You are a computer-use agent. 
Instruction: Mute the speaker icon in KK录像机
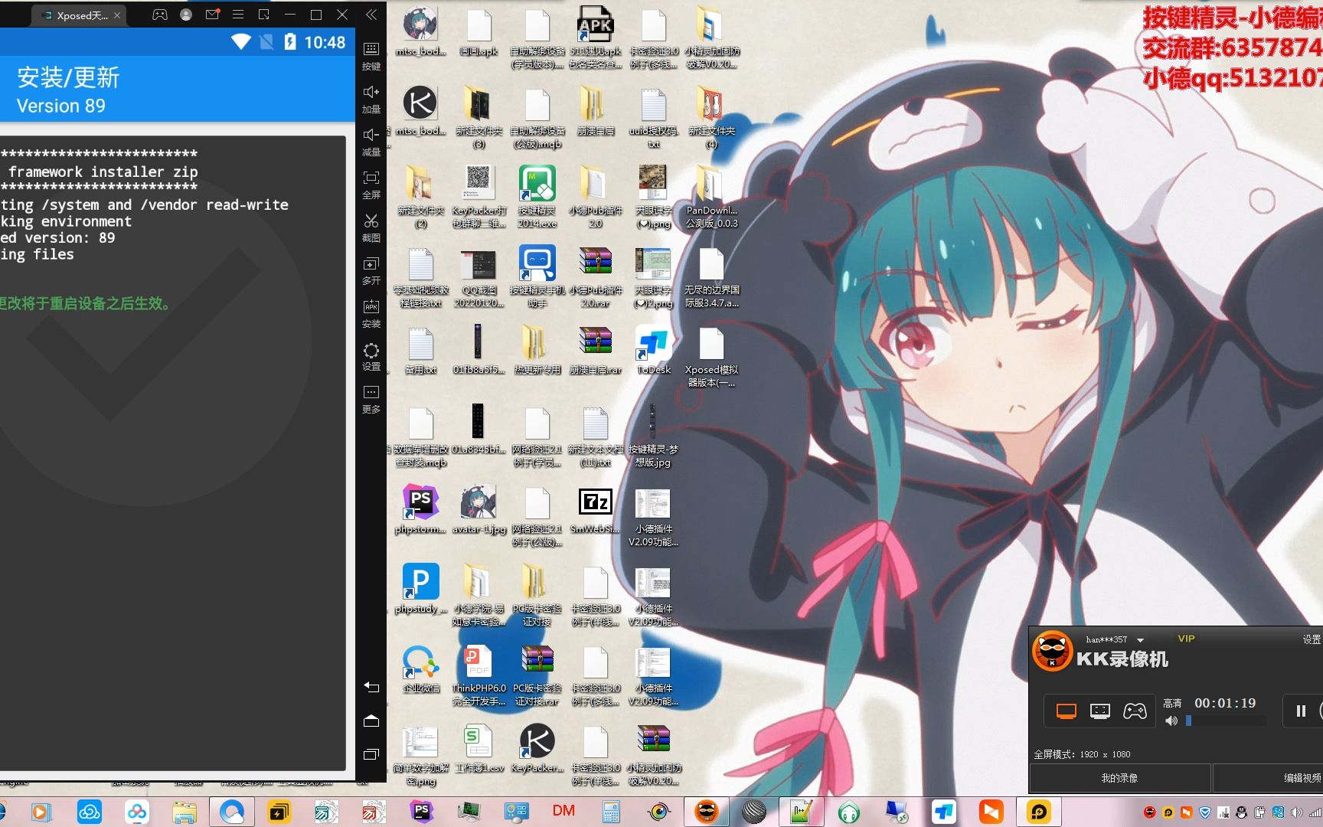(x=1171, y=721)
